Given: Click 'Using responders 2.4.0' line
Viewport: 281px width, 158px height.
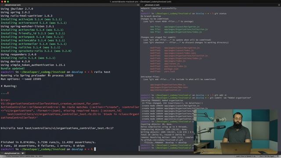Looking at the screenshot, I should pyautogui.click(x=18, y=54).
